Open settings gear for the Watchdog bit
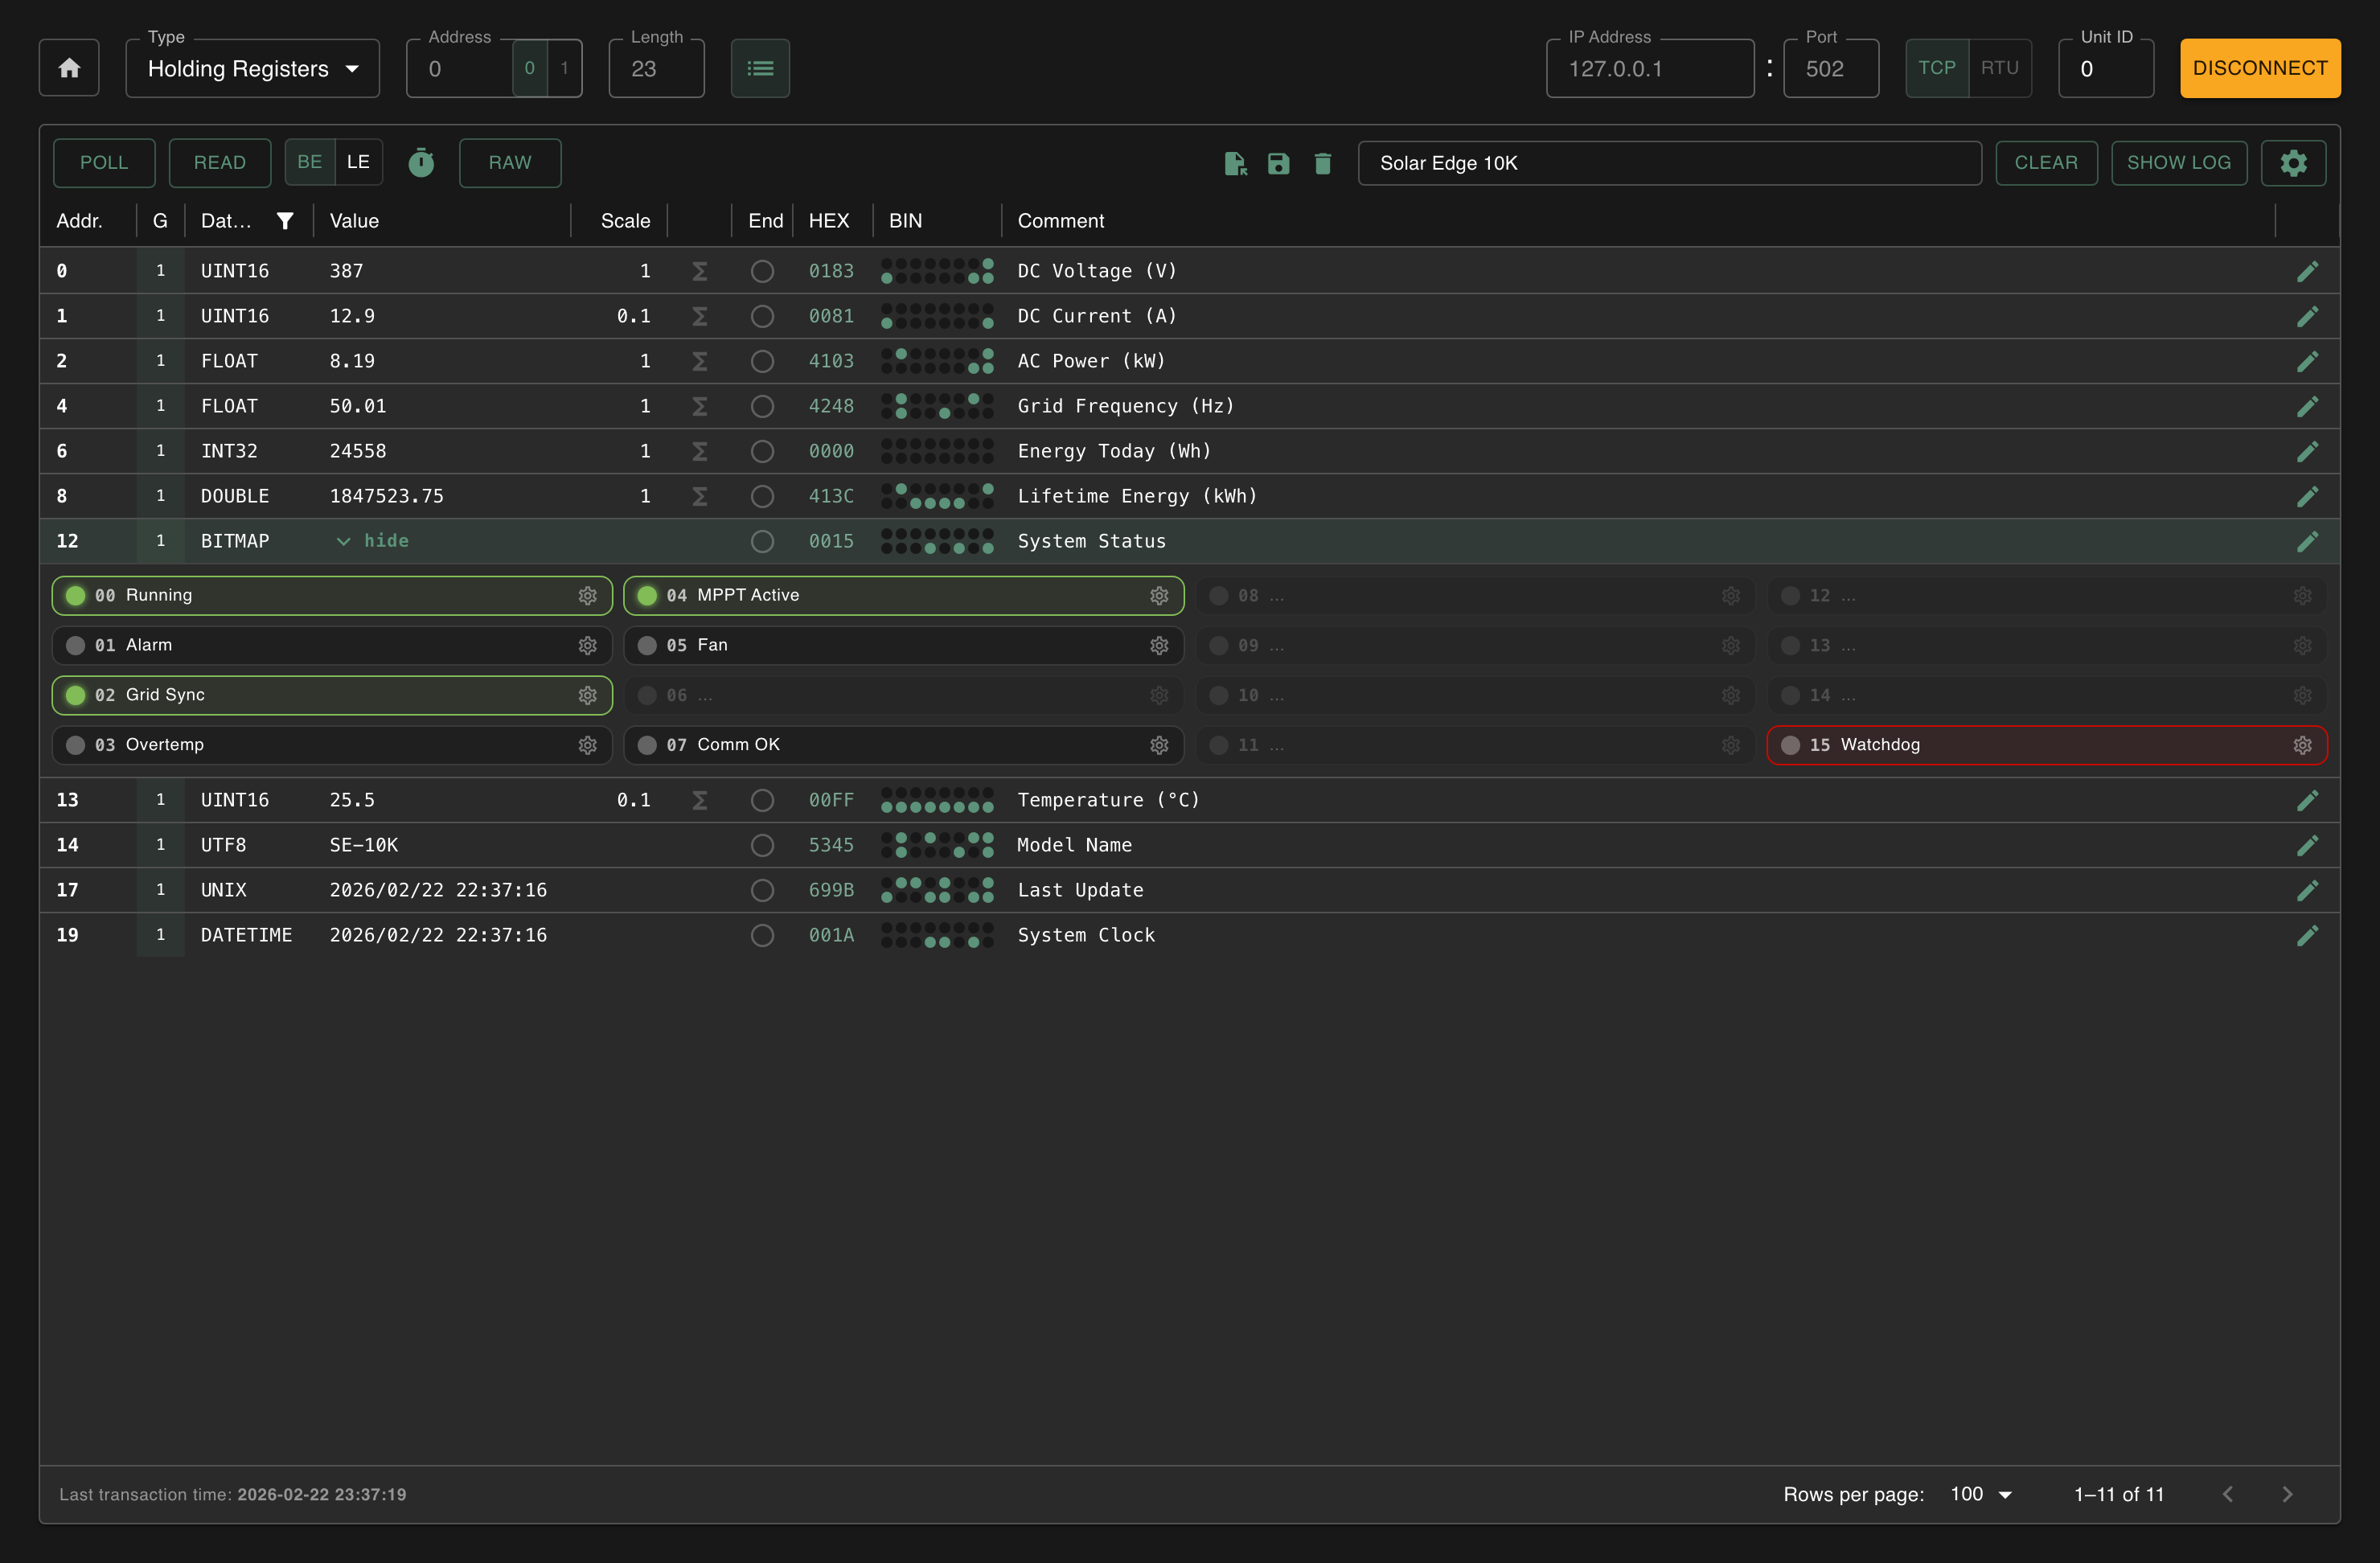The image size is (2380, 1563). click(x=2303, y=745)
